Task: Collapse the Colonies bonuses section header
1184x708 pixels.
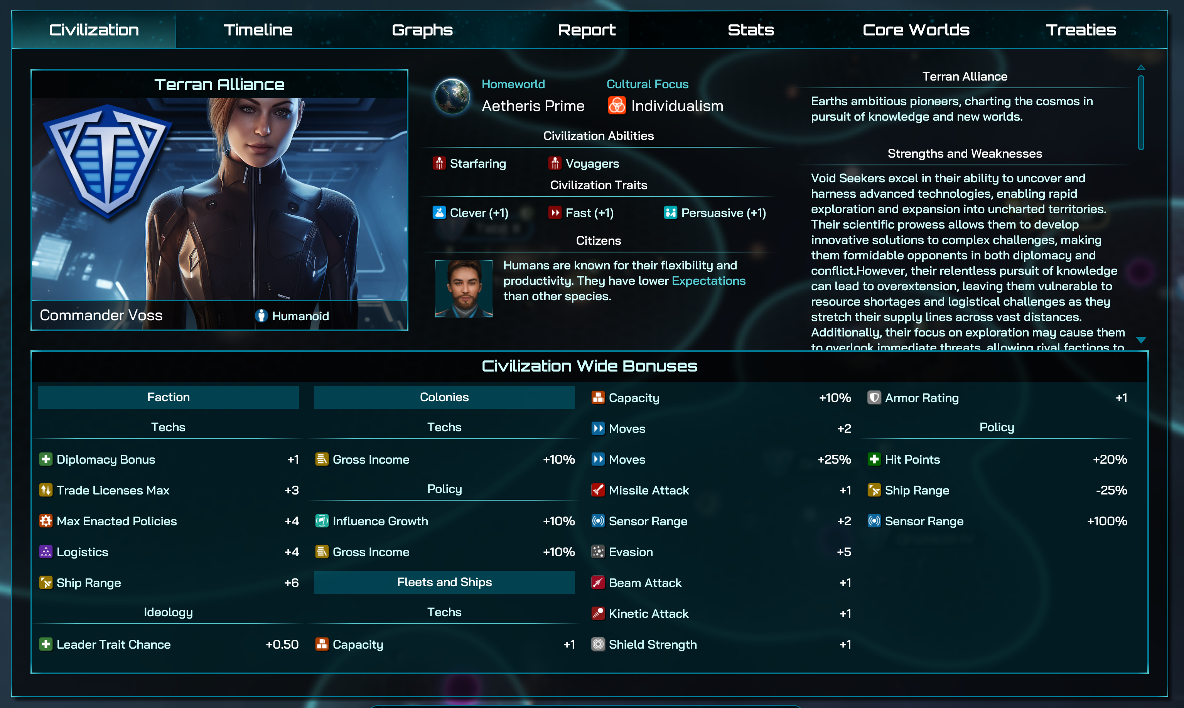Action: (x=444, y=397)
